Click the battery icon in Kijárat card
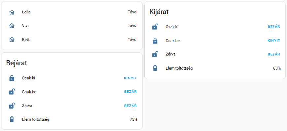The image size is (287, 131). (x=155, y=68)
